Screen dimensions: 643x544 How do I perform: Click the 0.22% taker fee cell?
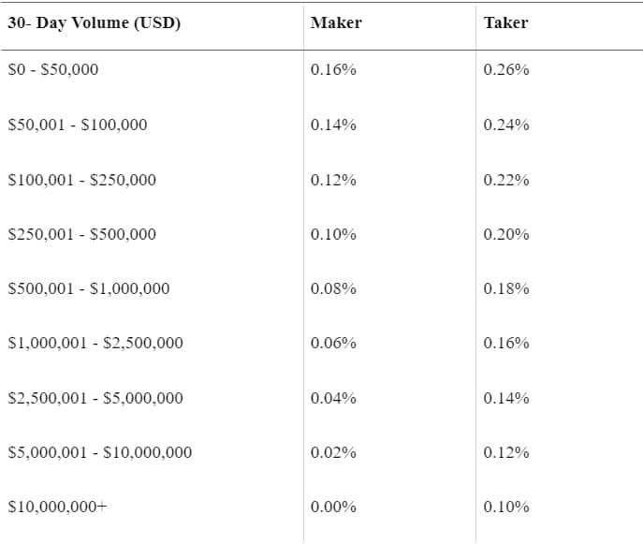[x=506, y=180]
